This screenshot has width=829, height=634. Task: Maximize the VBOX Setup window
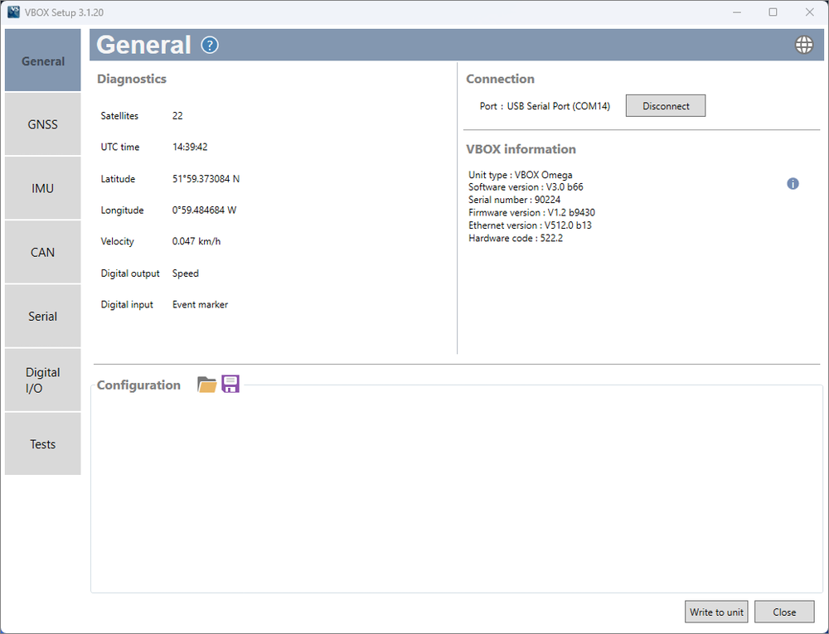click(x=773, y=12)
